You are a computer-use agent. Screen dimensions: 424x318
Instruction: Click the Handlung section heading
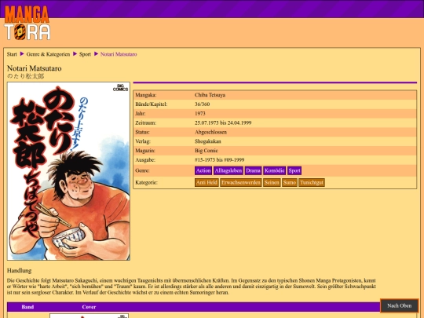tap(19, 271)
